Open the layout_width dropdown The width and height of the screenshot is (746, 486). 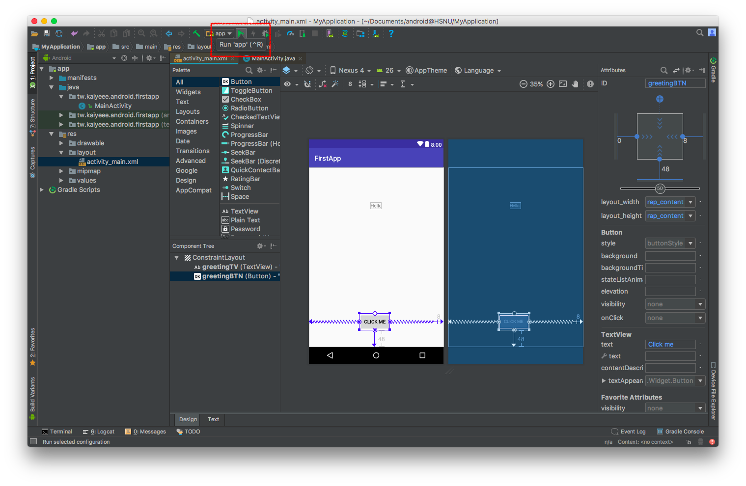pos(691,202)
